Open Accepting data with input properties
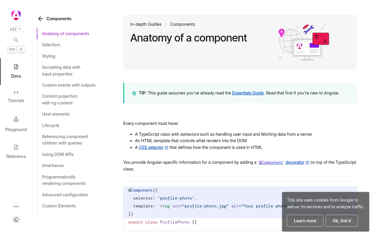Screen dimensions: 374x234 pyautogui.click(x=61, y=70)
